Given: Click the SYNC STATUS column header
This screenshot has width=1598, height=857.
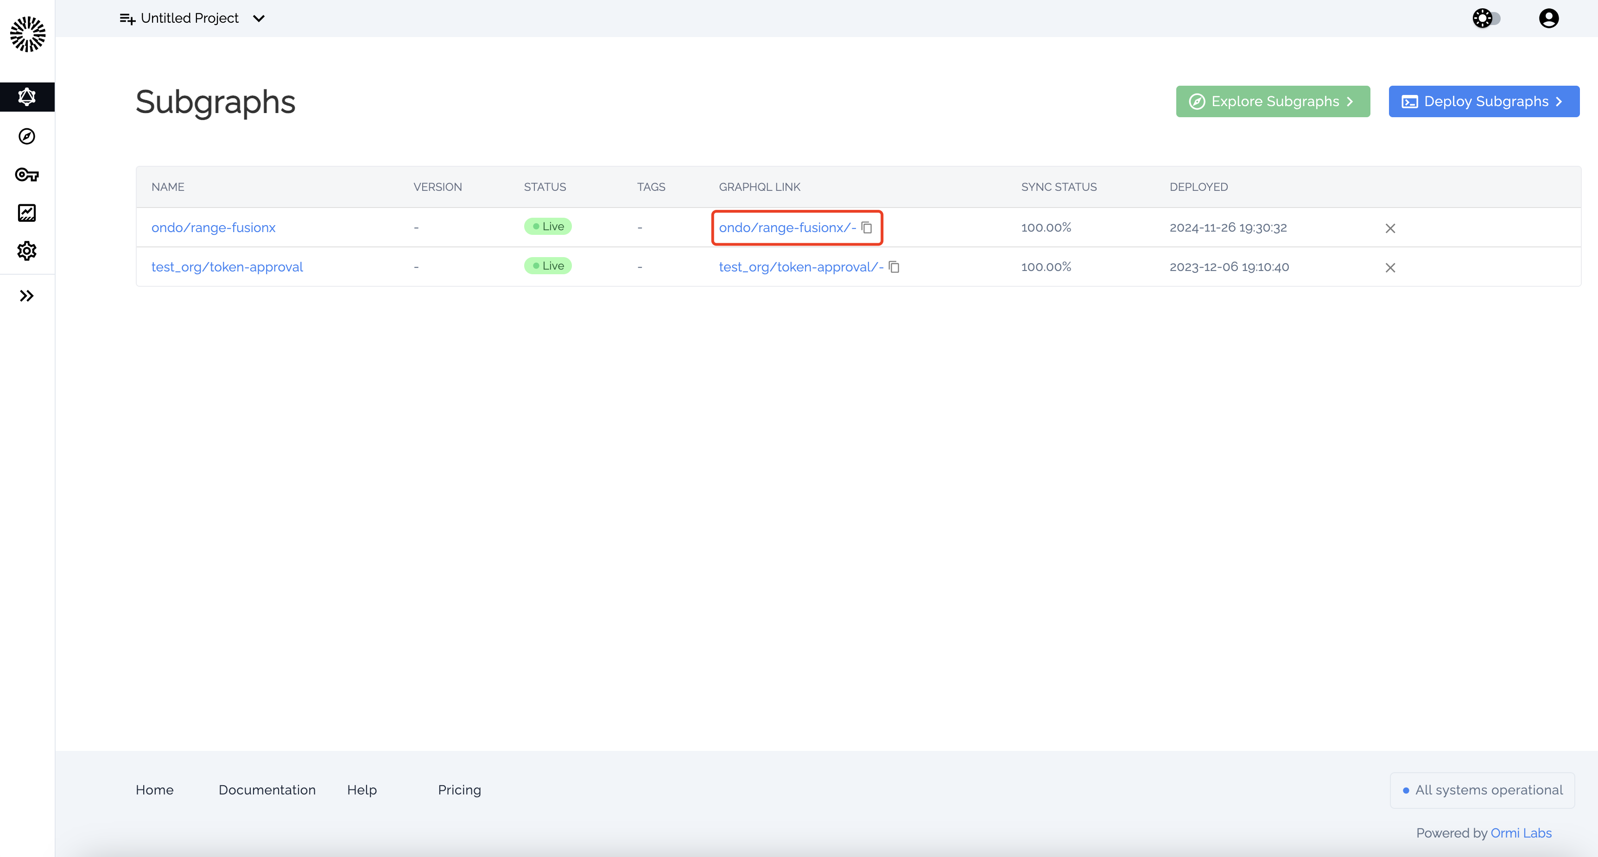Looking at the screenshot, I should click(x=1059, y=187).
